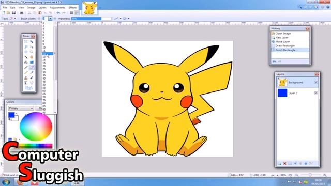Toggle Tools window icon top right
331x186 pixels.
(300, 7)
